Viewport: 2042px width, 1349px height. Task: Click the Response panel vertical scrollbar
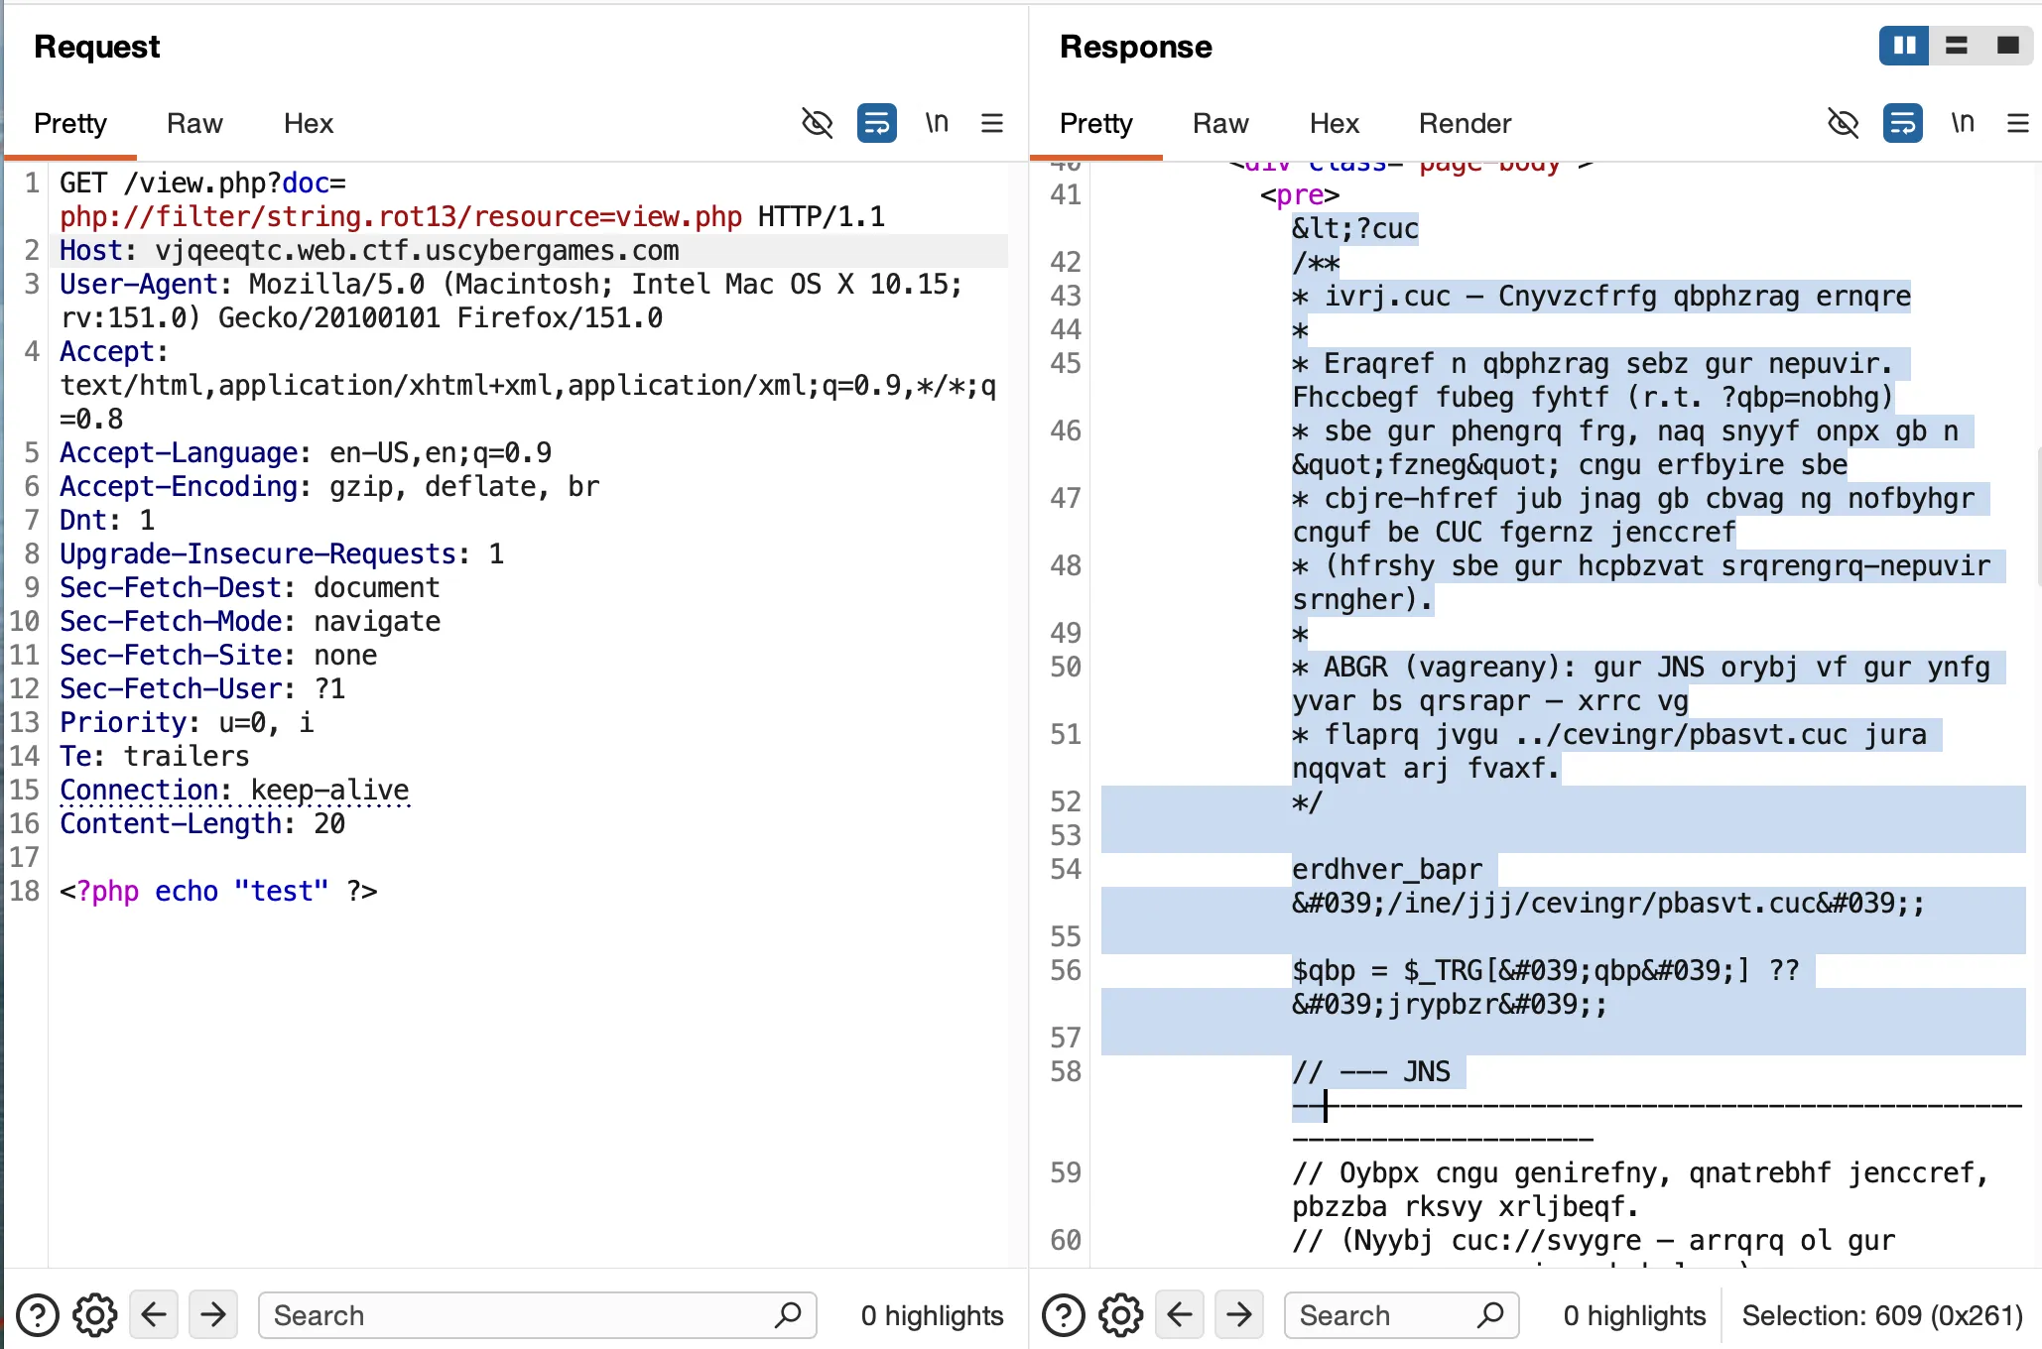tap(2037, 516)
